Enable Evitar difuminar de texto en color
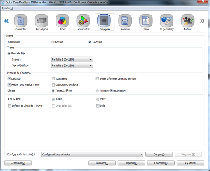 (x=97, y=79)
